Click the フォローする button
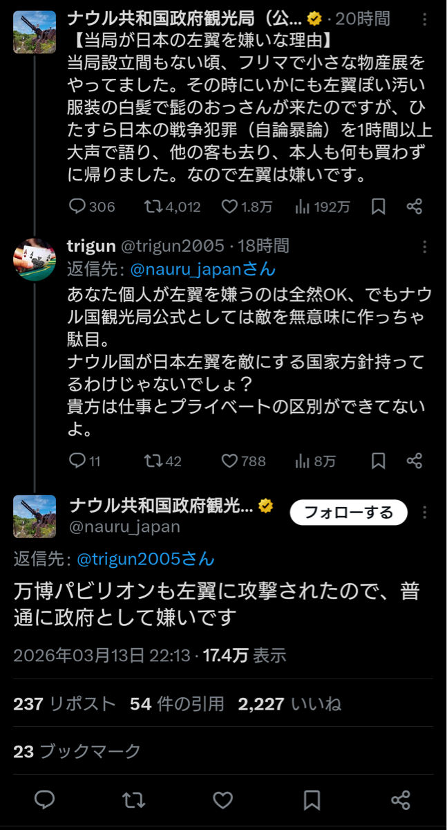The width and height of the screenshot is (447, 830). (348, 513)
